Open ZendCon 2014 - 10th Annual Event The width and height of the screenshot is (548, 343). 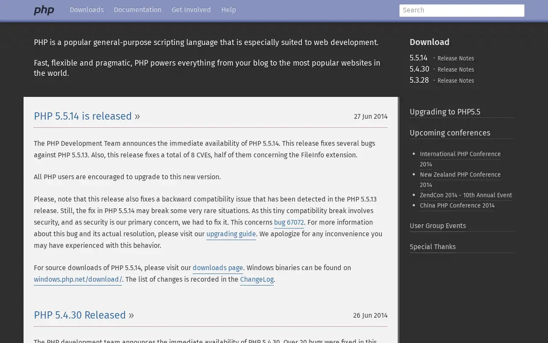[466, 195]
